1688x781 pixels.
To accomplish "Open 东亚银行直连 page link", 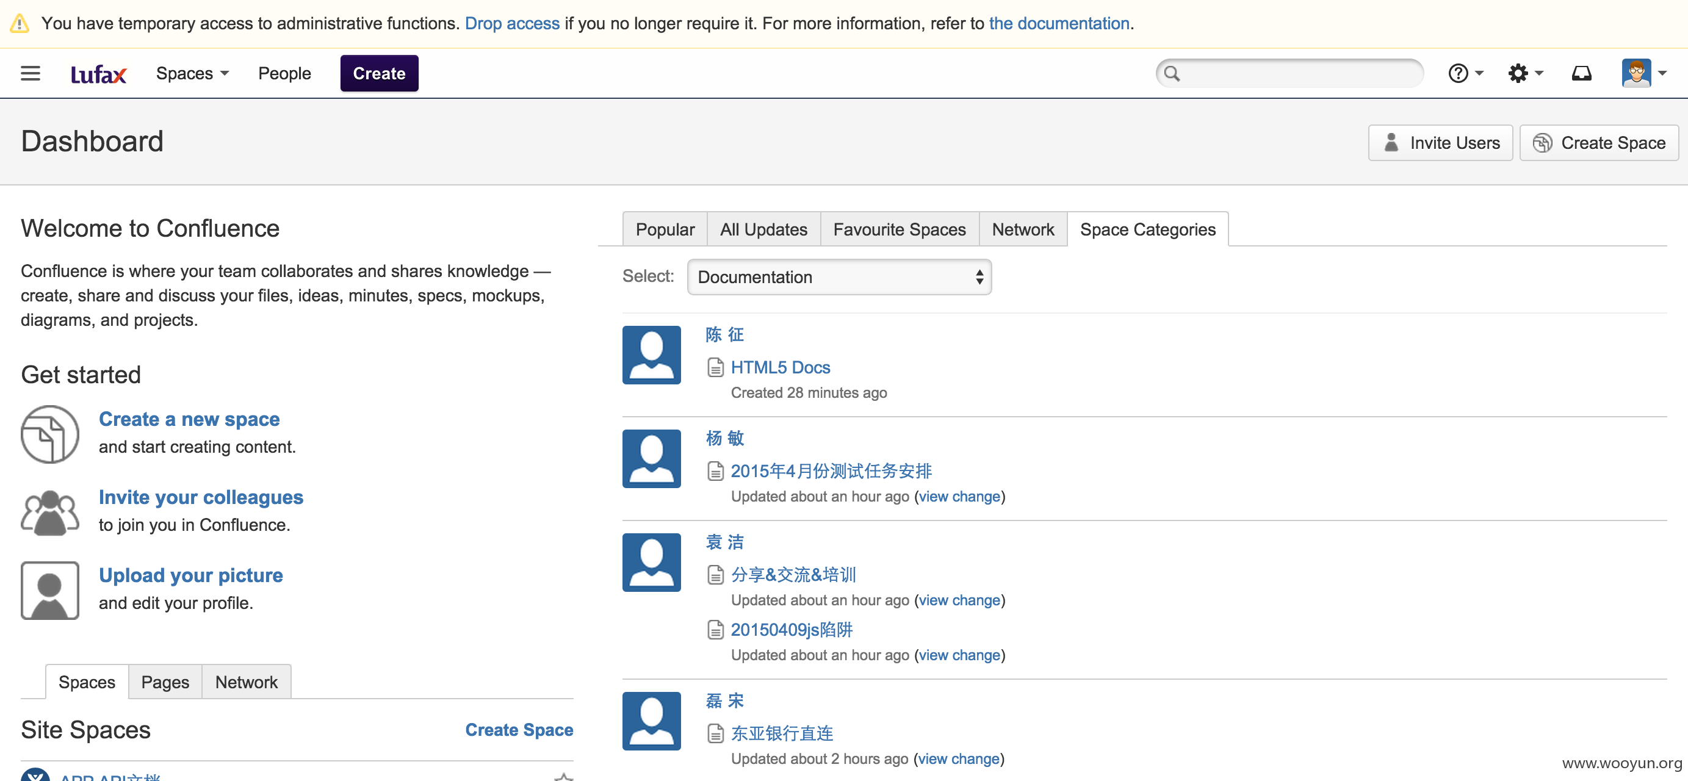I will (x=782, y=733).
